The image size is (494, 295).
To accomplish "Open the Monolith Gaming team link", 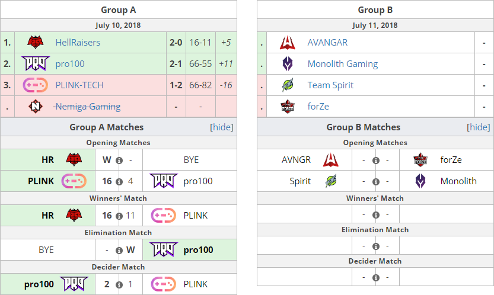I will pyautogui.click(x=342, y=63).
